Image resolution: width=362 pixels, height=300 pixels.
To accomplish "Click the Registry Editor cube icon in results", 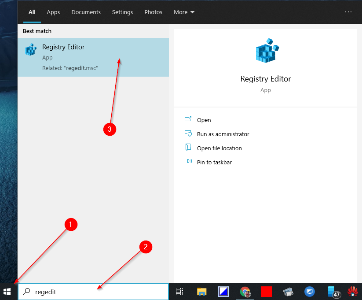I will pyautogui.click(x=30, y=49).
